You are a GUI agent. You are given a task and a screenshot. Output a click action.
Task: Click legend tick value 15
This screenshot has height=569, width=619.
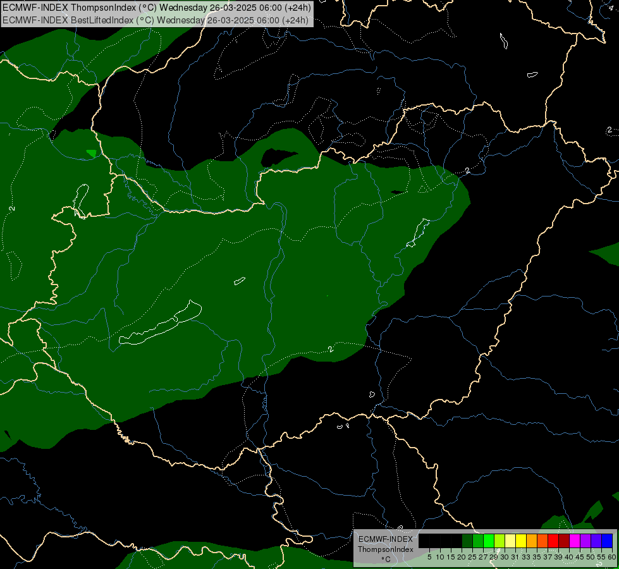pyautogui.click(x=451, y=557)
